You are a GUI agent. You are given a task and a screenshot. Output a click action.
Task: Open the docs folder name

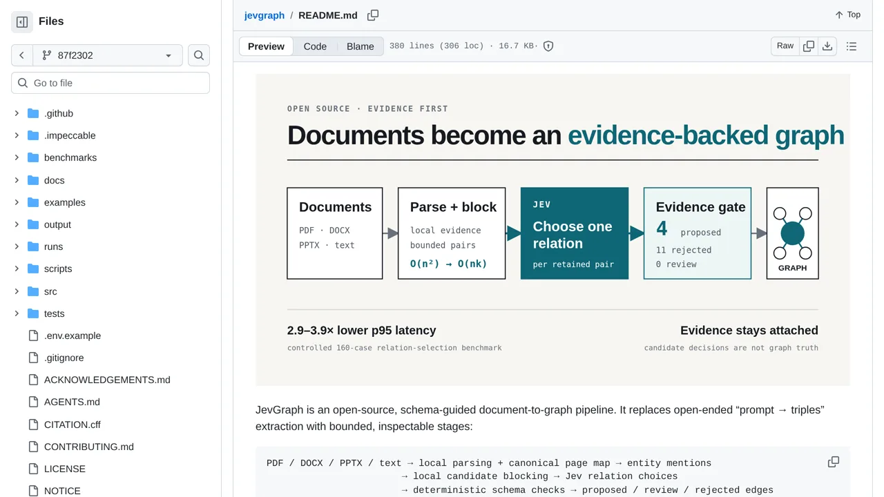[55, 180]
